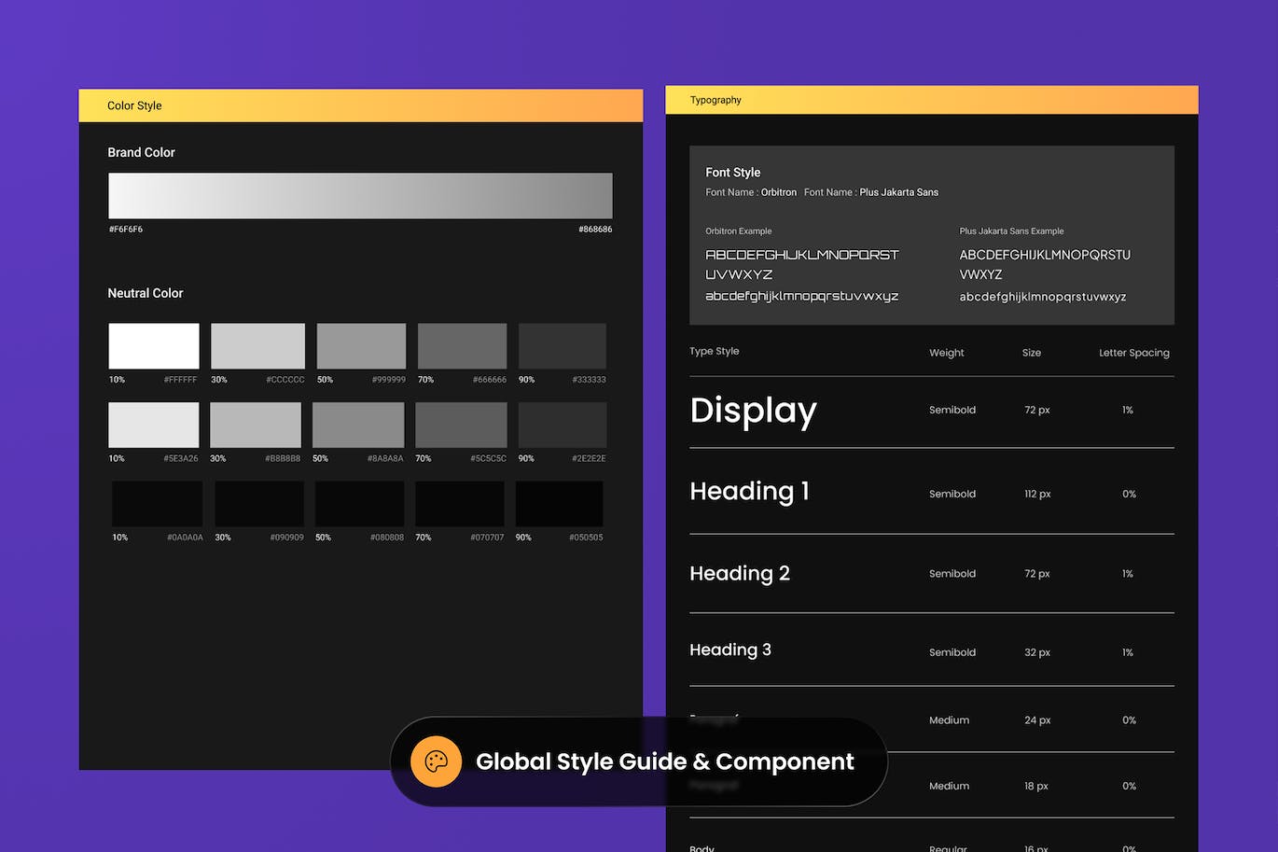Screen dimensions: 1278x852
Task: Pick the #B8B8B8 swatch
Action: [256, 425]
